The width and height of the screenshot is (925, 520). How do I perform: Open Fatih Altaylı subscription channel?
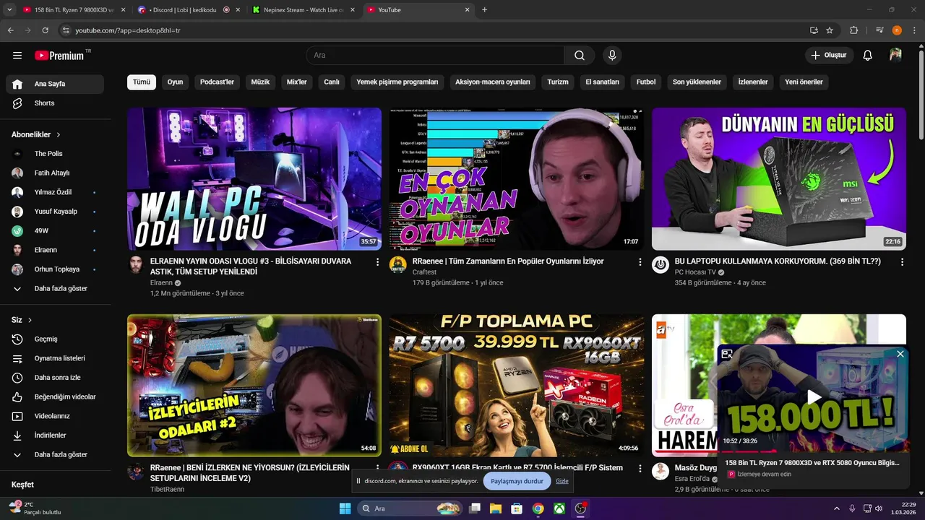click(x=55, y=173)
